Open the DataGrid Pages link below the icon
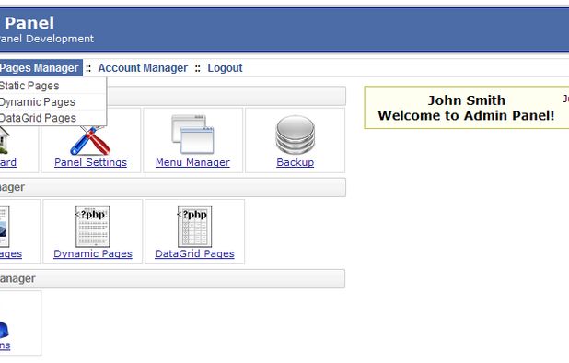The height and width of the screenshot is (363, 569). 194,253
